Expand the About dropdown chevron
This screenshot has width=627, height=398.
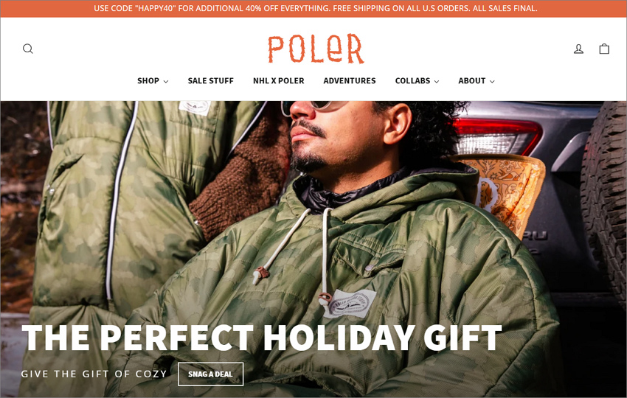(x=492, y=81)
